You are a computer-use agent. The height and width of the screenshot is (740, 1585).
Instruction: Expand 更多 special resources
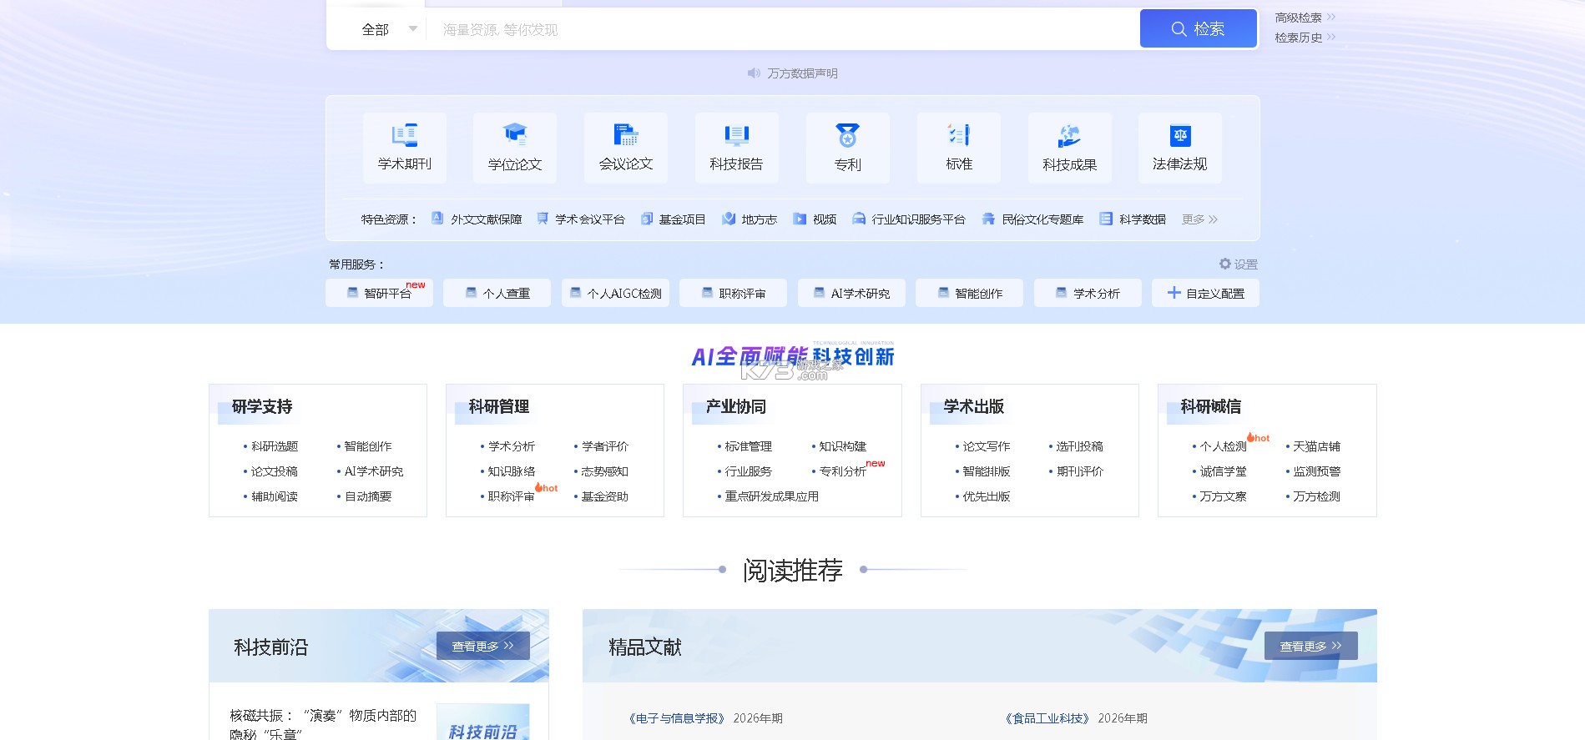click(x=1199, y=219)
